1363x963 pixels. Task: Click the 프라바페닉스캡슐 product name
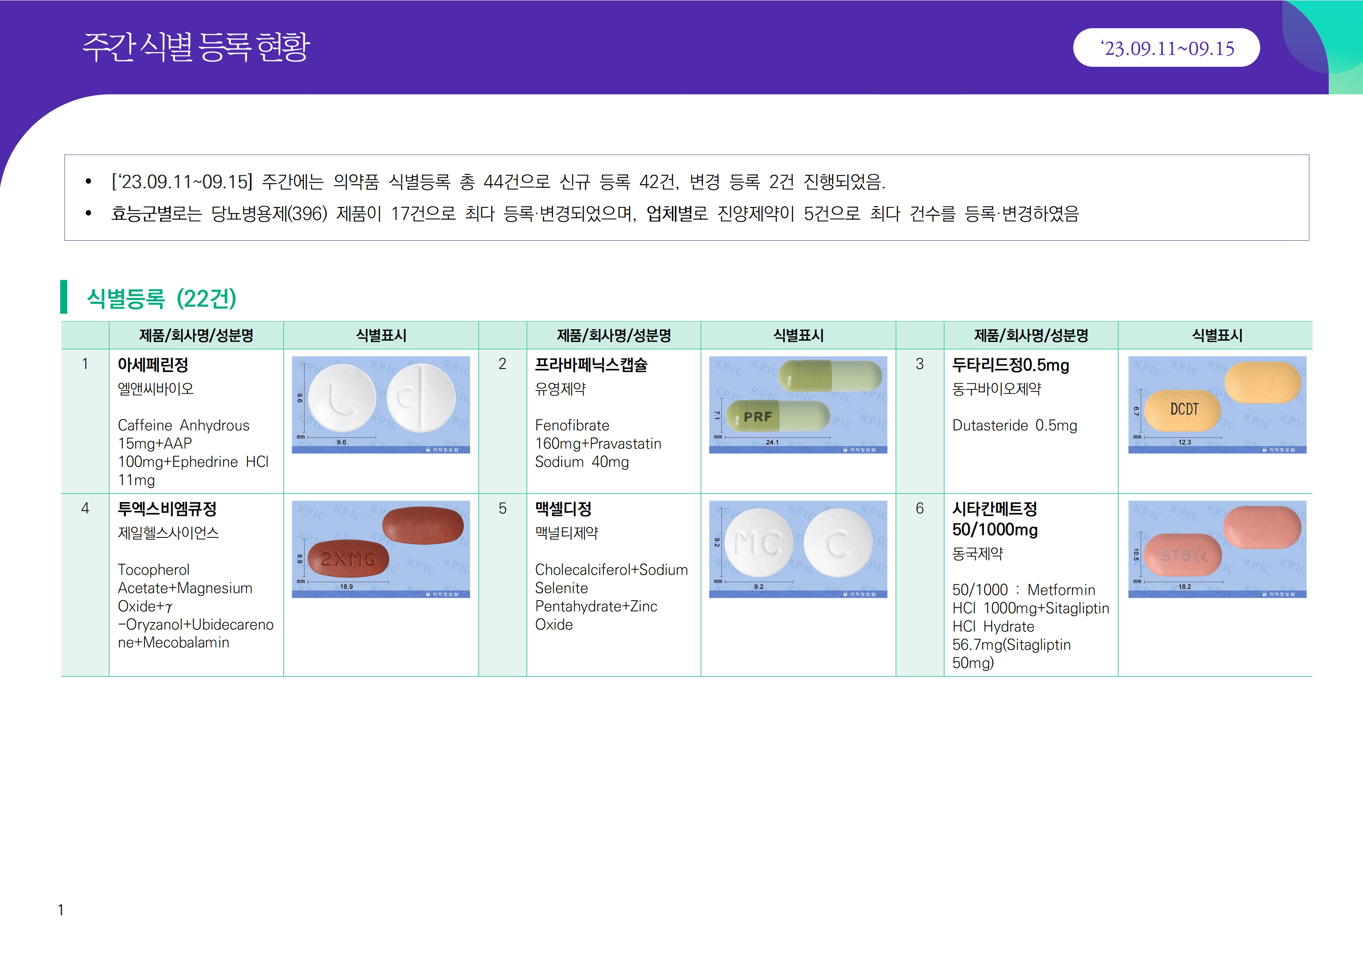click(591, 364)
